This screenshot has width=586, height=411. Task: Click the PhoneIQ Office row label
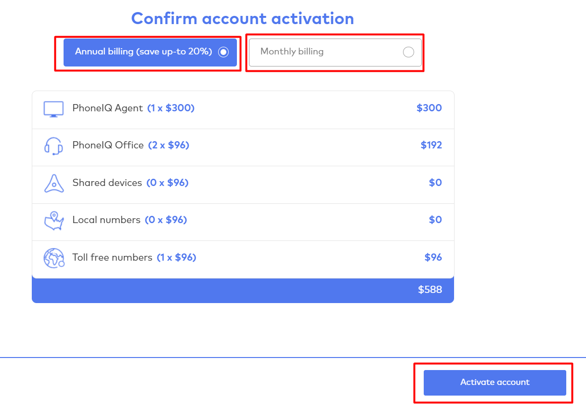point(108,146)
